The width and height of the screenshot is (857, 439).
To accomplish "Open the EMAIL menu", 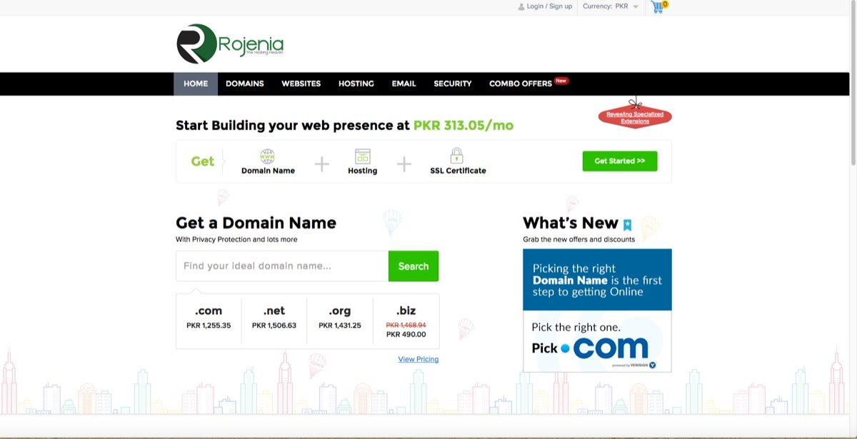I will [404, 84].
